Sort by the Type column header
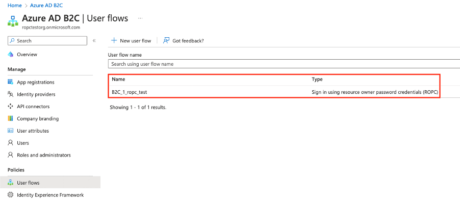The image size is (460, 204). tap(317, 79)
